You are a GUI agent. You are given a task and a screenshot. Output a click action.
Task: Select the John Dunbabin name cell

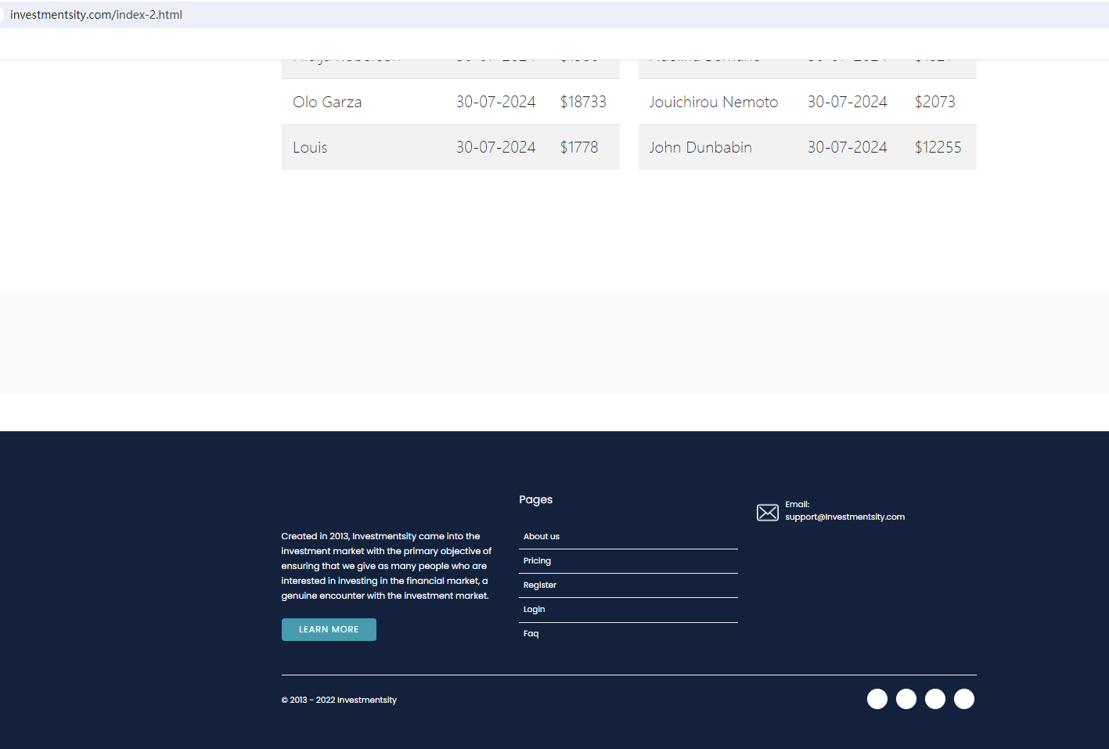(700, 147)
